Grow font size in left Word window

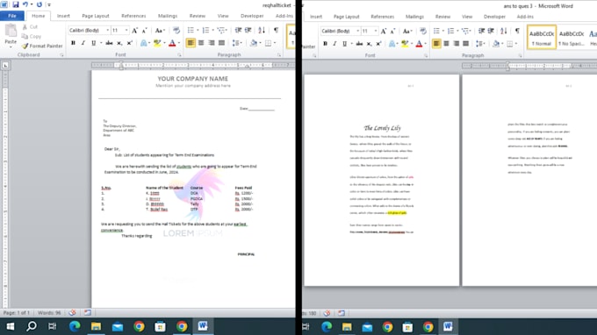[134, 30]
